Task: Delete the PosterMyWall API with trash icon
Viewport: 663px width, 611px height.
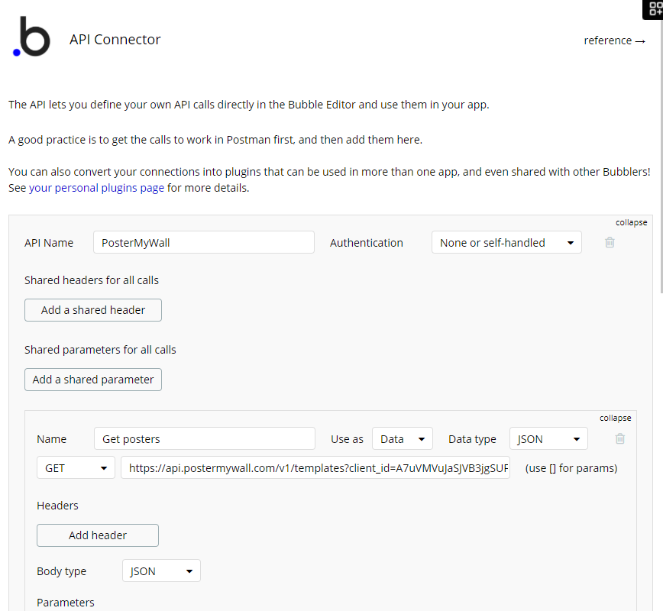Action: (x=610, y=242)
